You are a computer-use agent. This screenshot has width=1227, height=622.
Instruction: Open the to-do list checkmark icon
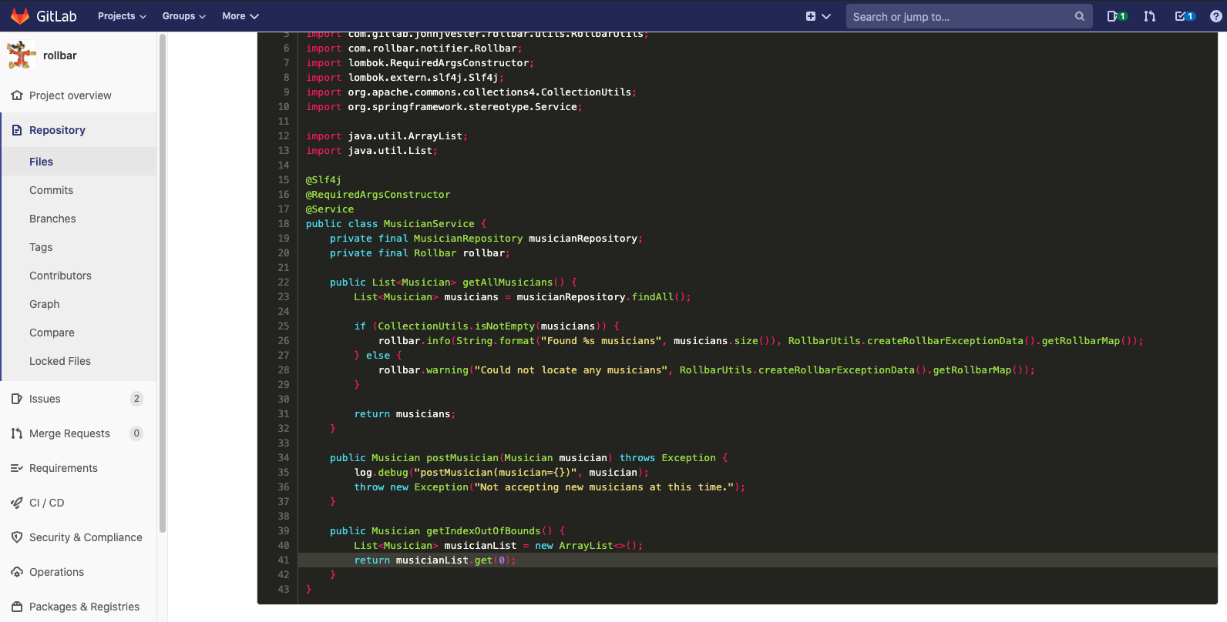click(1181, 16)
